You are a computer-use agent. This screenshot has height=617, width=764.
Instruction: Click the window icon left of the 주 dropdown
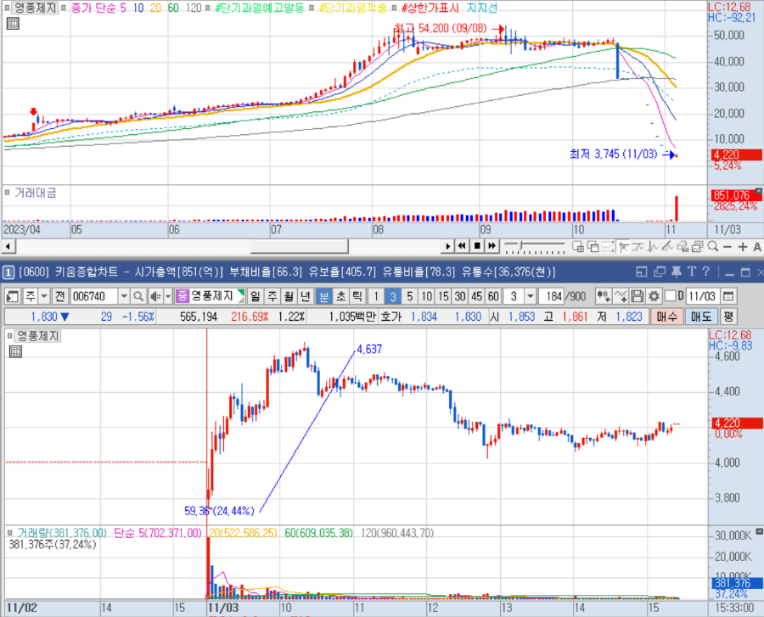[13, 296]
